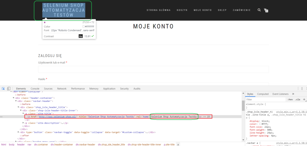Show more DevTools tabs via the double chevron
Screen dimensions: 307x146
click(301, 94)
